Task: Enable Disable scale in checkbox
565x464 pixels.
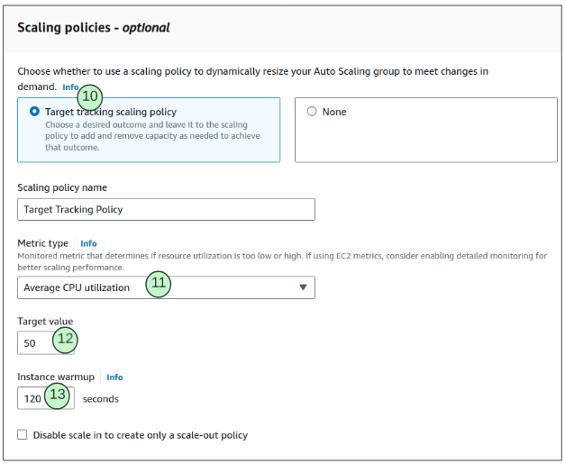Action: click(23, 435)
